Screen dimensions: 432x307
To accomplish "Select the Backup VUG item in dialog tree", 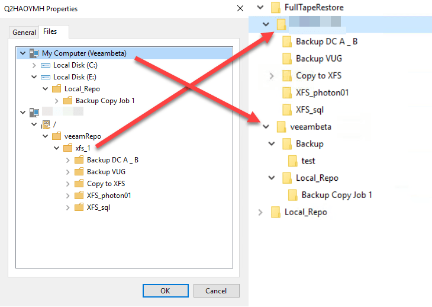I will (106, 172).
